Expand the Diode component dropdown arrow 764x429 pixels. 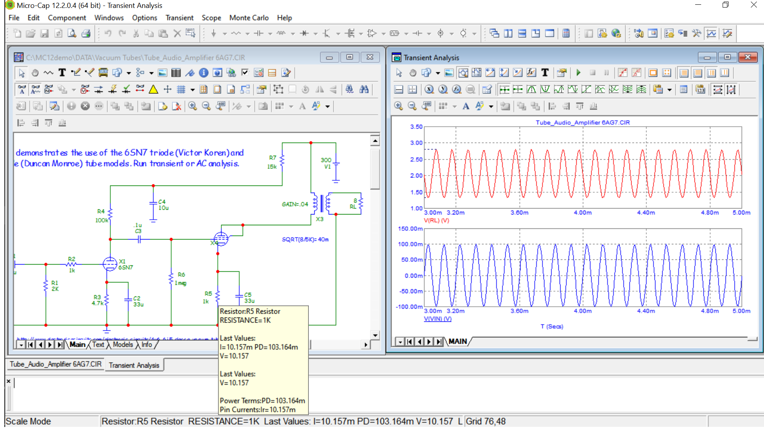point(316,33)
